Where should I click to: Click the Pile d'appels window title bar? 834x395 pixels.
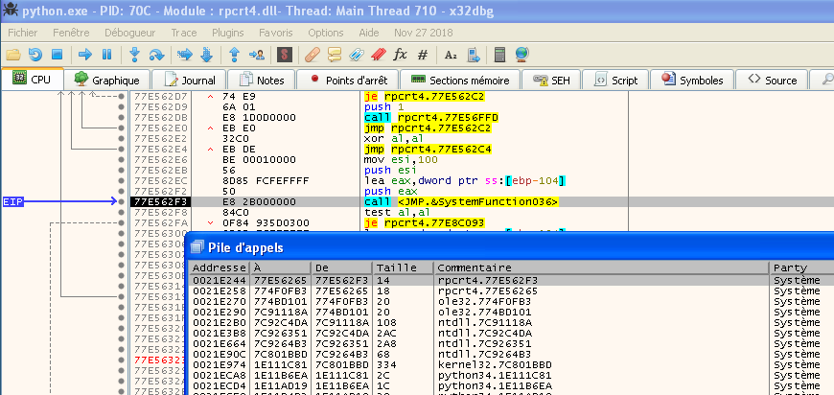[510, 246]
